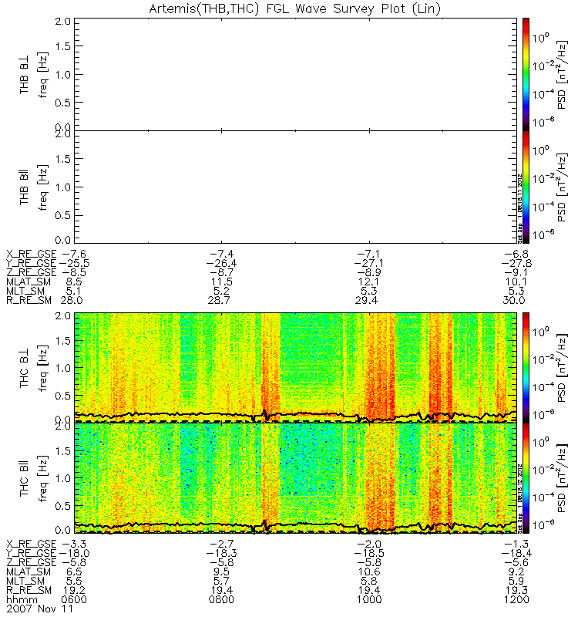
Task: Click the R_RE_SM value '29.4'
Action: tap(367, 300)
